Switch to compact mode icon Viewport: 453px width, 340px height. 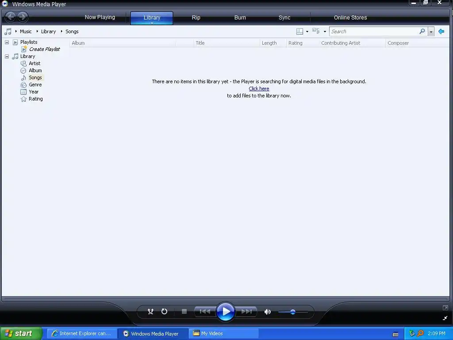[445, 318]
